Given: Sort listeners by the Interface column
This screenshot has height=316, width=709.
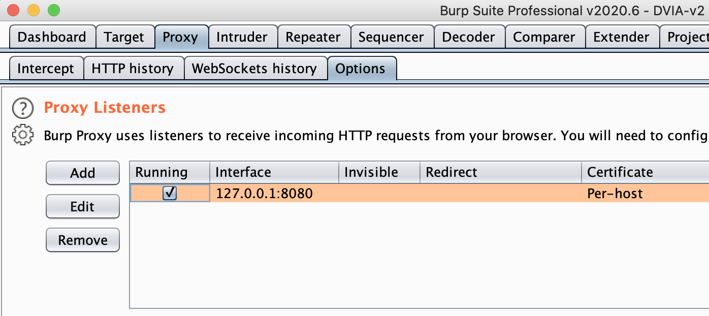Looking at the screenshot, I should click(x=274, y=172).
